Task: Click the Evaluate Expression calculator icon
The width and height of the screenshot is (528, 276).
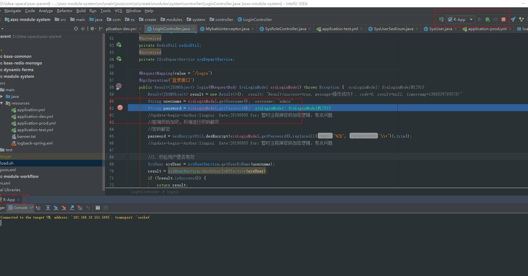Action: click(x=98, y=208)
